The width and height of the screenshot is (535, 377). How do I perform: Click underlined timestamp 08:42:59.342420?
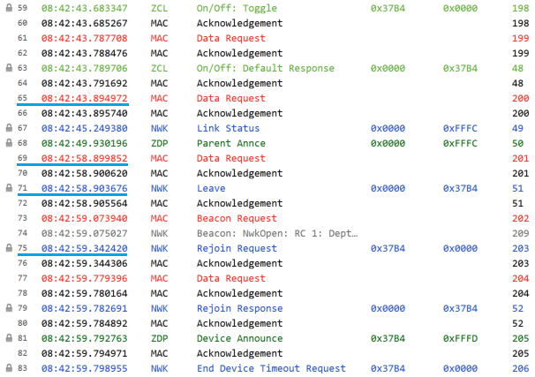(x=85, y=248)
